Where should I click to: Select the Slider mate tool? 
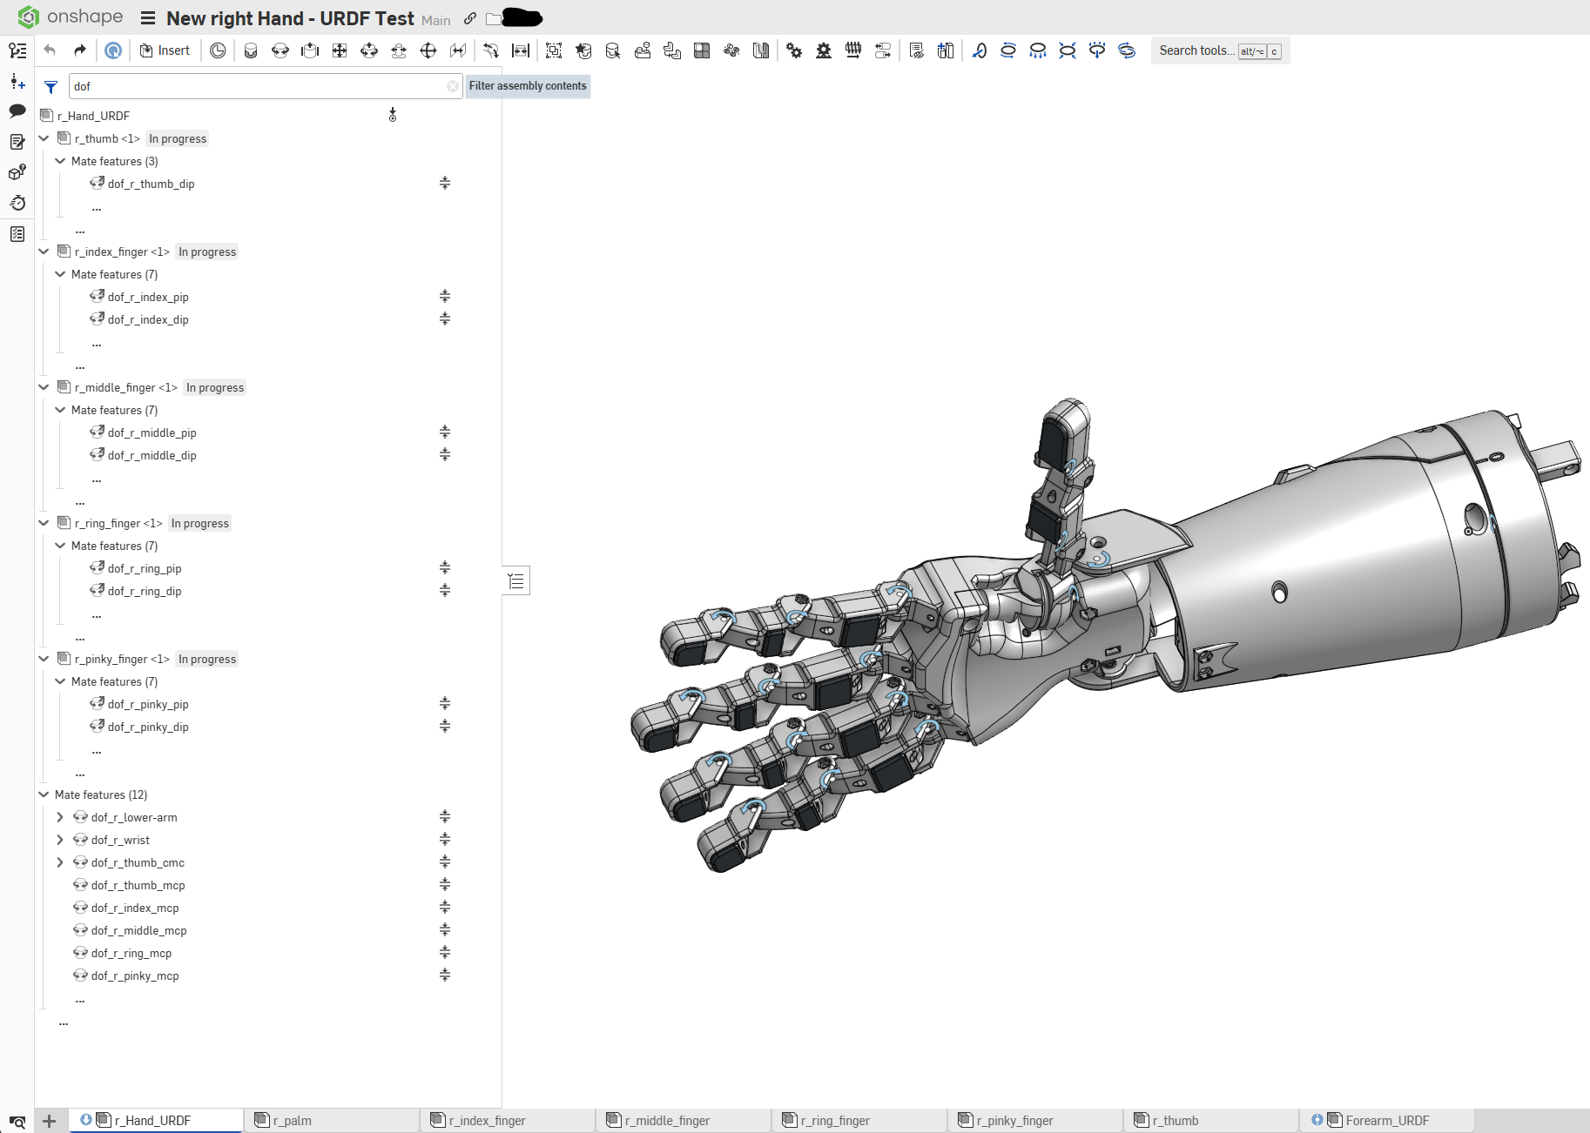coord(310,50)
